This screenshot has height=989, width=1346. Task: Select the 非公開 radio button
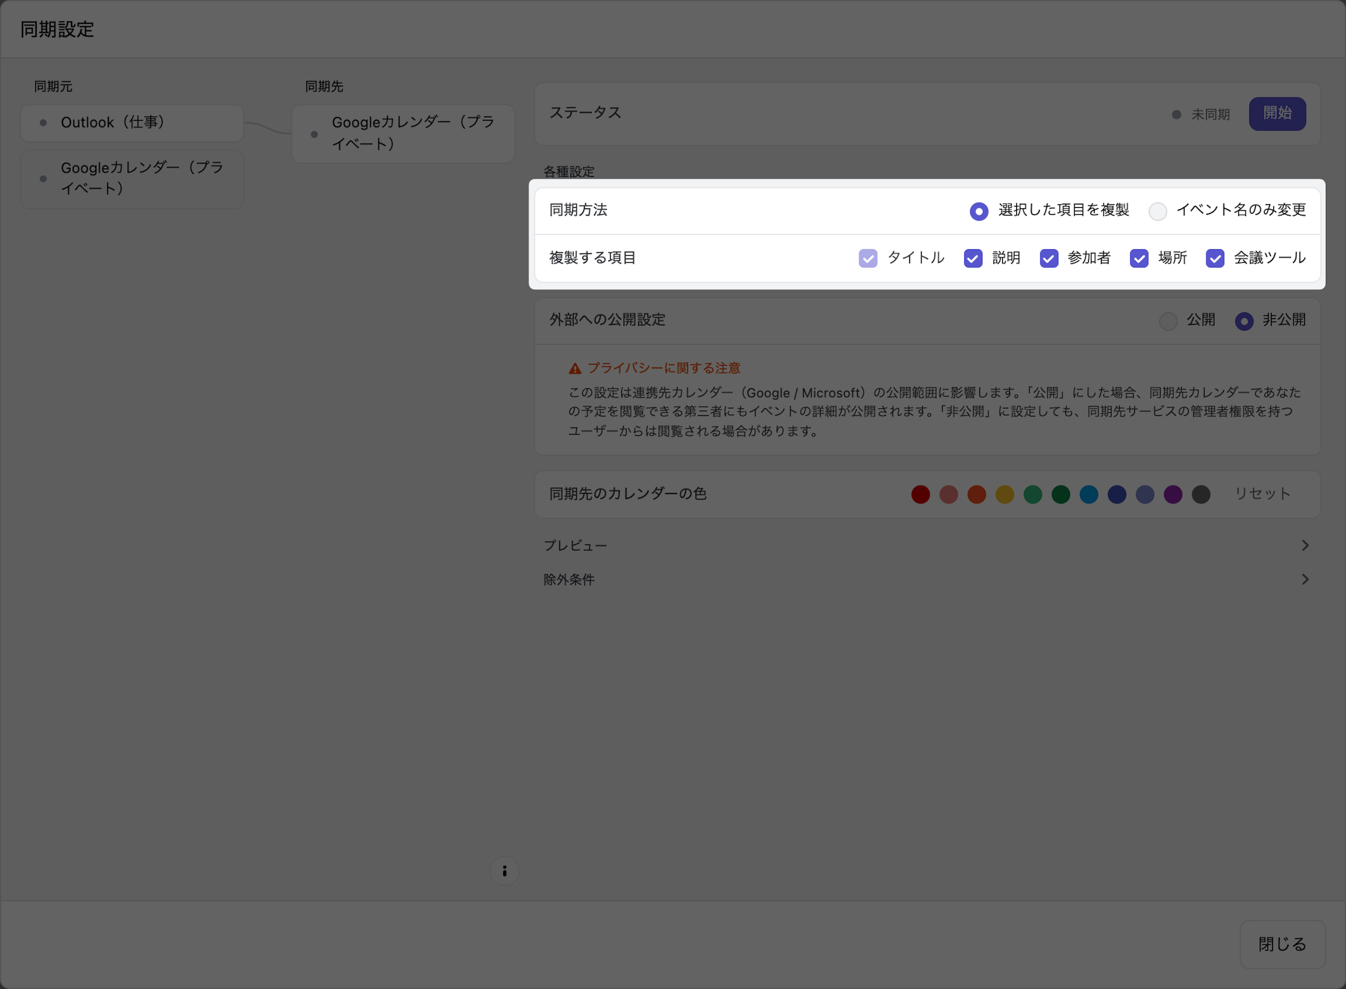tap(1243, 321)
